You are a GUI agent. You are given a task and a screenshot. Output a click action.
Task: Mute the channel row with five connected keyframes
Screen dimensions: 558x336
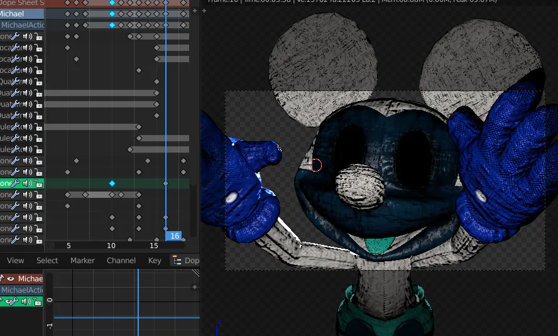pyautogui.click(x=28, y=195)
